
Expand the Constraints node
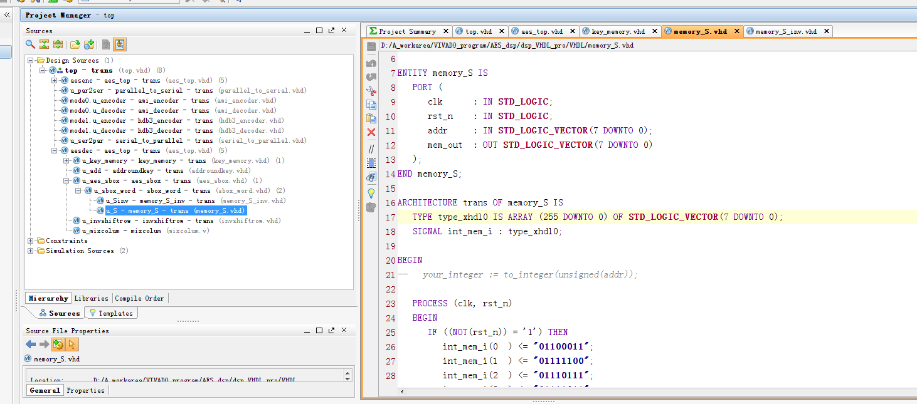pos(31,241)
